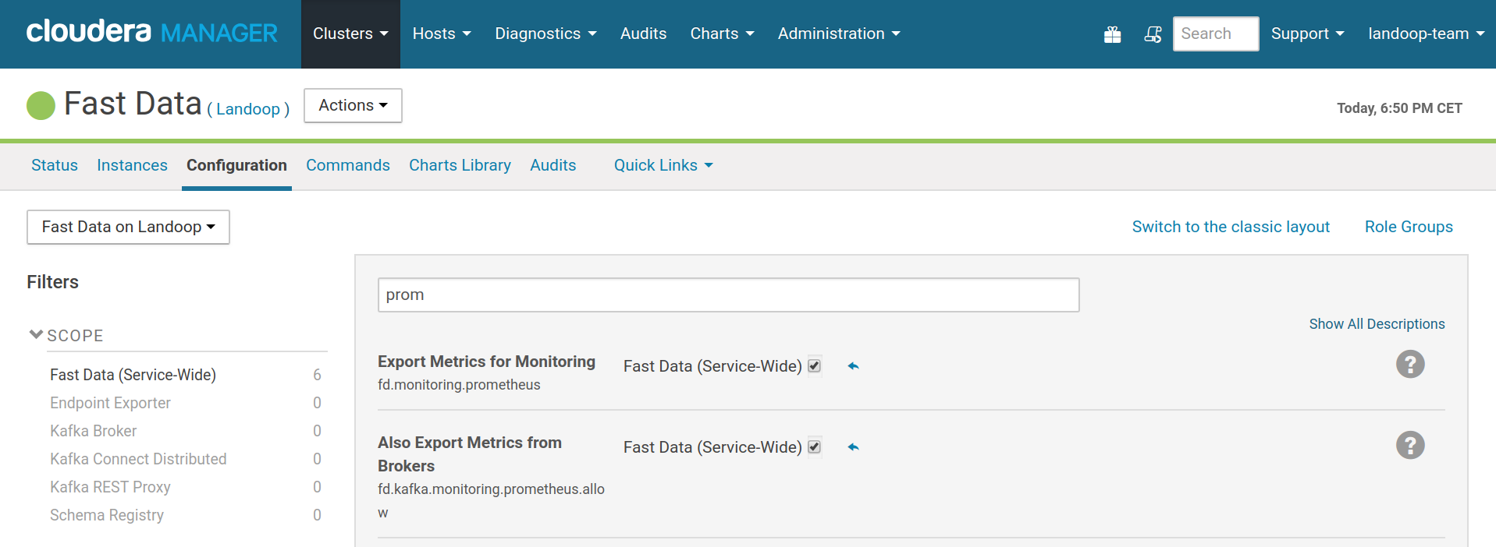1496x547 pixels.
Task: Click the fd.monitoring.prometheus property name
Action: point(459,385)
